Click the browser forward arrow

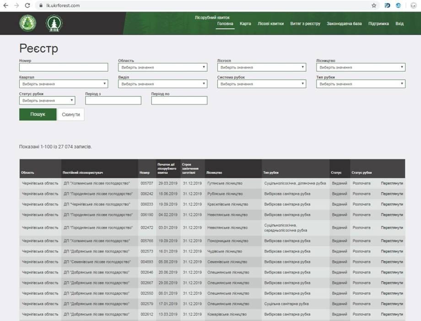pos(16,5)
